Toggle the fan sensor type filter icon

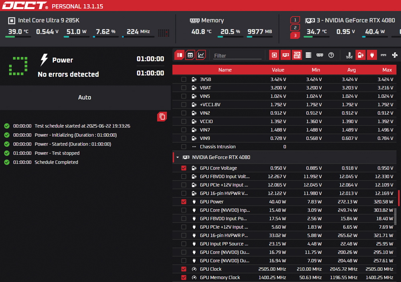coord(395,55)
